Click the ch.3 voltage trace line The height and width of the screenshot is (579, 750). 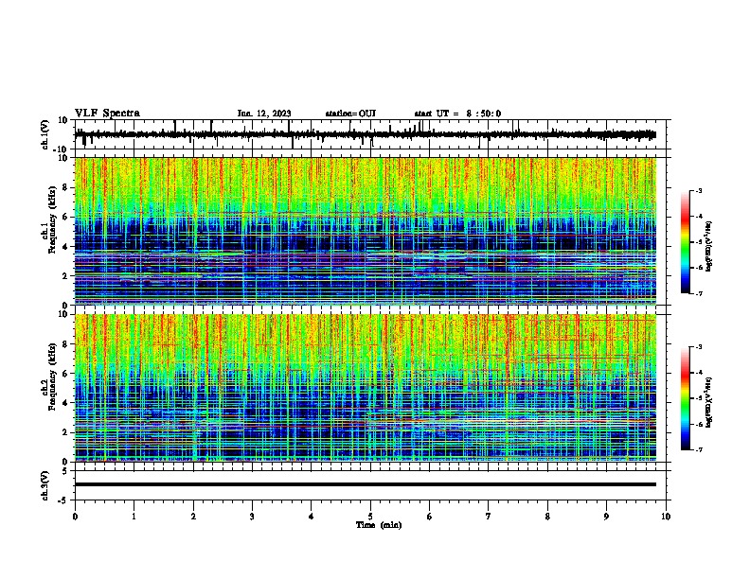366,484
